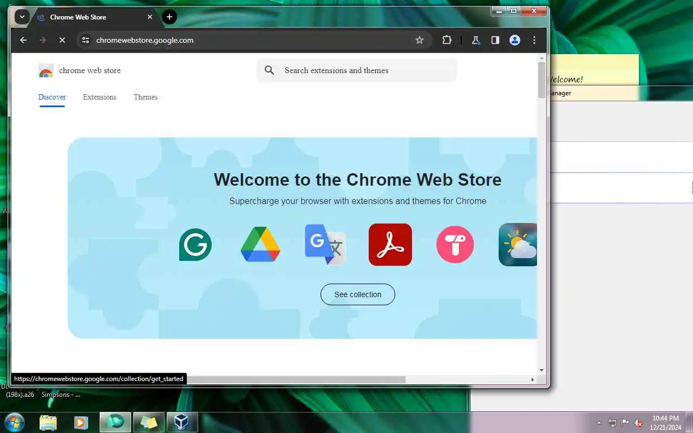Click the scroll up arrow
Screen dimensions: 693x433
[542, 57]
